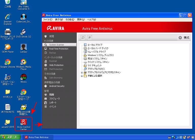Screen dimensions: 195x140
Task: Click the biohazard icon beside 隔離
Action: tap(46, 95)
